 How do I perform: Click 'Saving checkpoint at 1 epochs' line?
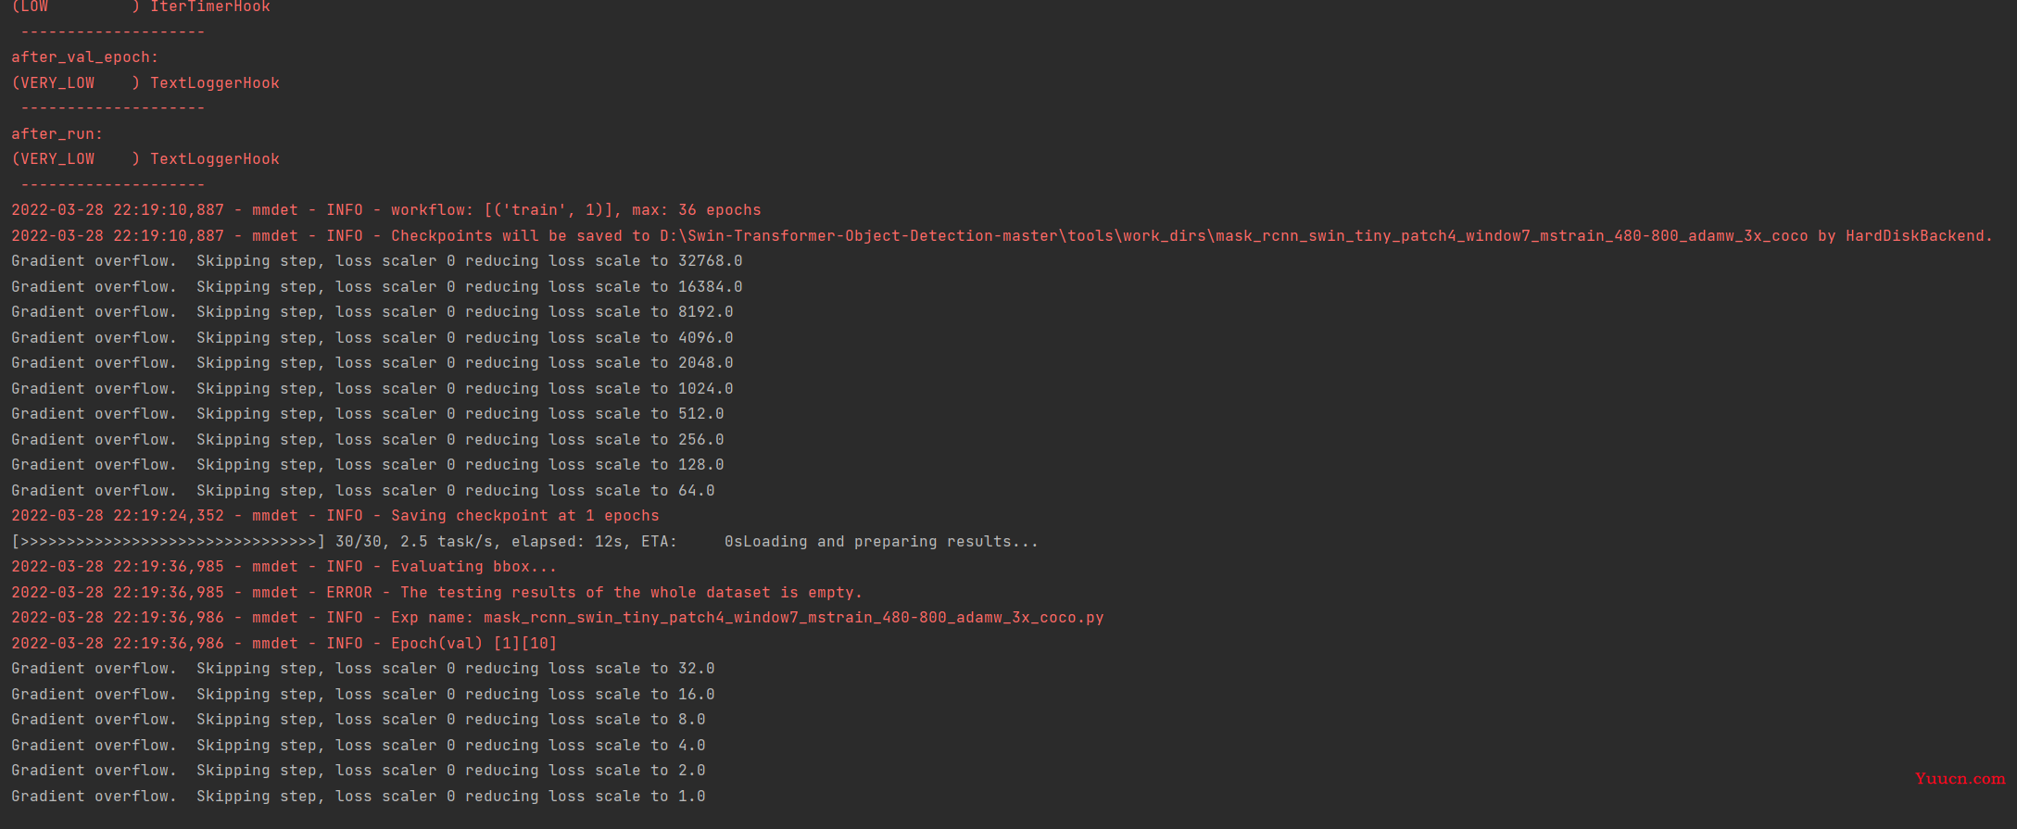[335, 516]
